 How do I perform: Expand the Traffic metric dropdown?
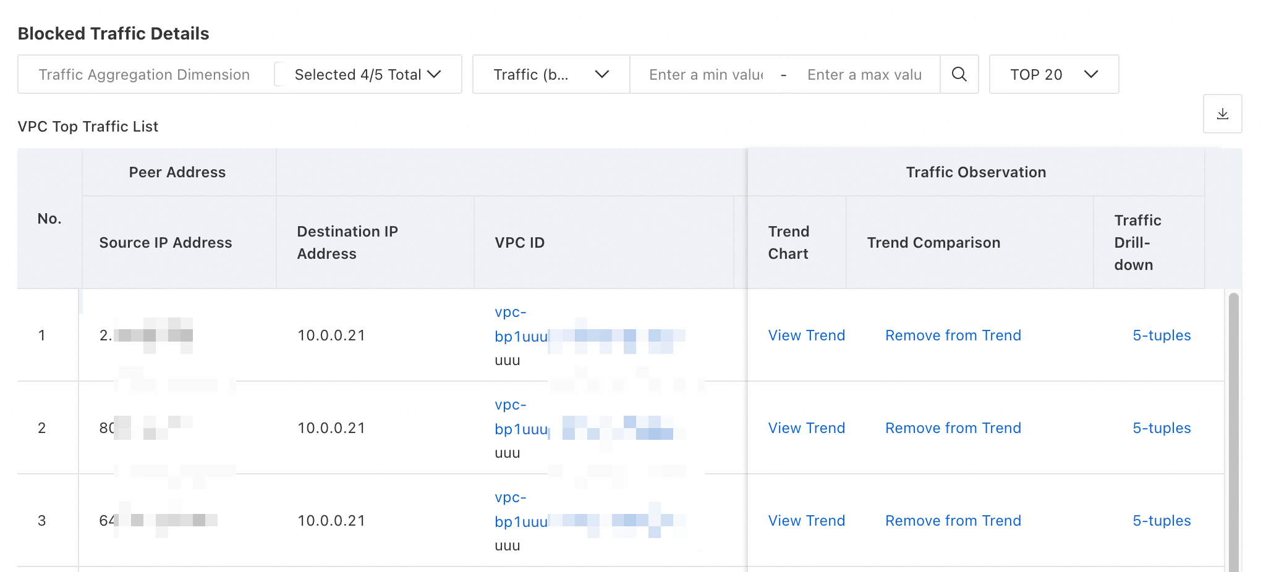pyautogui.click(x=551, y=75)
